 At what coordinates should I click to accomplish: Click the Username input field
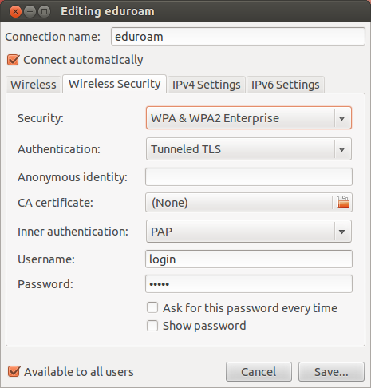249,259
